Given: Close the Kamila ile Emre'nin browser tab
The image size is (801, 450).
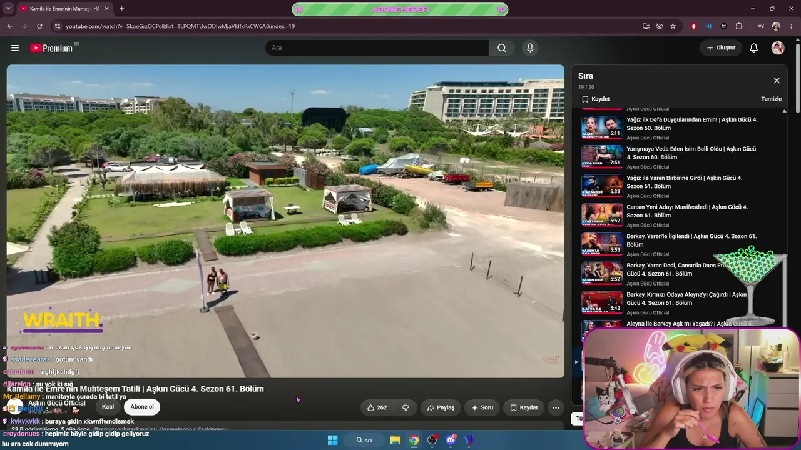Looking at the screenshot, I should coord(107,9).
